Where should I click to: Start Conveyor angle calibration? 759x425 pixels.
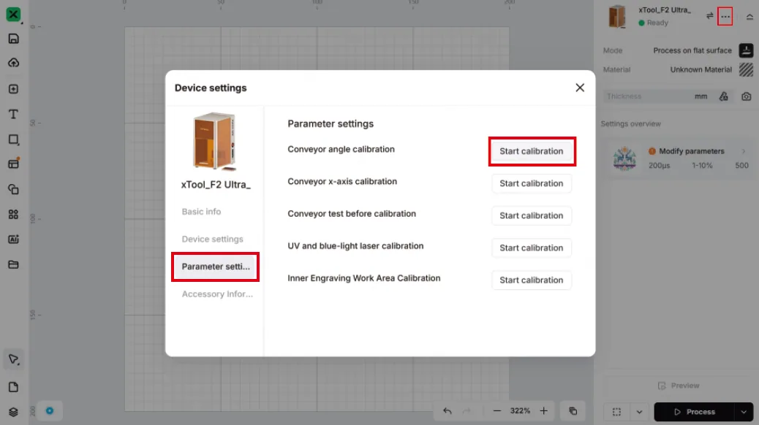click(x=532, y=151)
